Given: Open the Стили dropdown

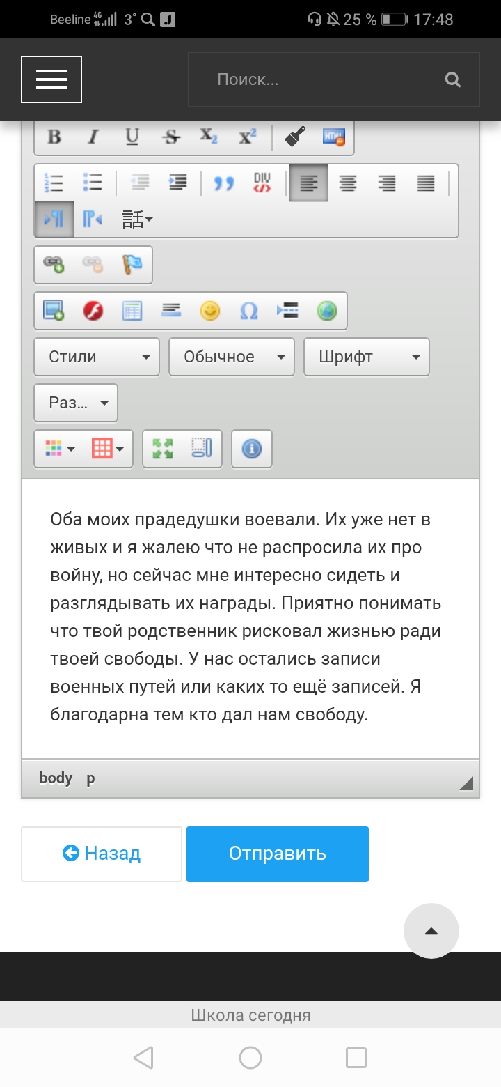Looking at the screenshot, I should [97, 357].
